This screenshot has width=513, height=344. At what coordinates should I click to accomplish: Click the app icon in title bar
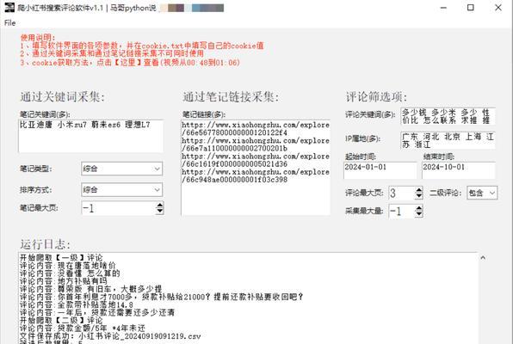(x=9, y=7)
